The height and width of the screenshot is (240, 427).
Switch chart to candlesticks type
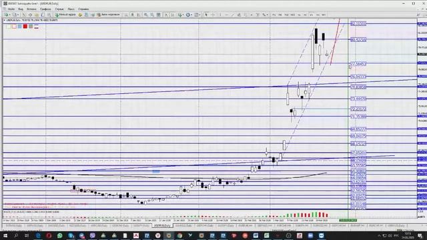pyautogui.click(x=132, y=15)
